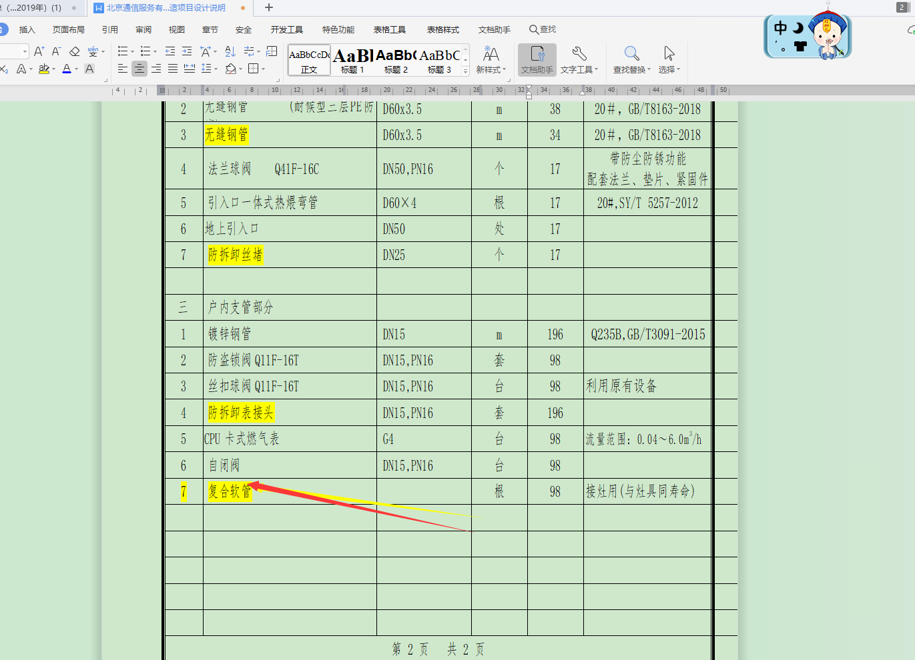The height and width of the screenshot is (660, 915).
Task: Expand the styles gallery more arrow
Action: pos(466,71)
